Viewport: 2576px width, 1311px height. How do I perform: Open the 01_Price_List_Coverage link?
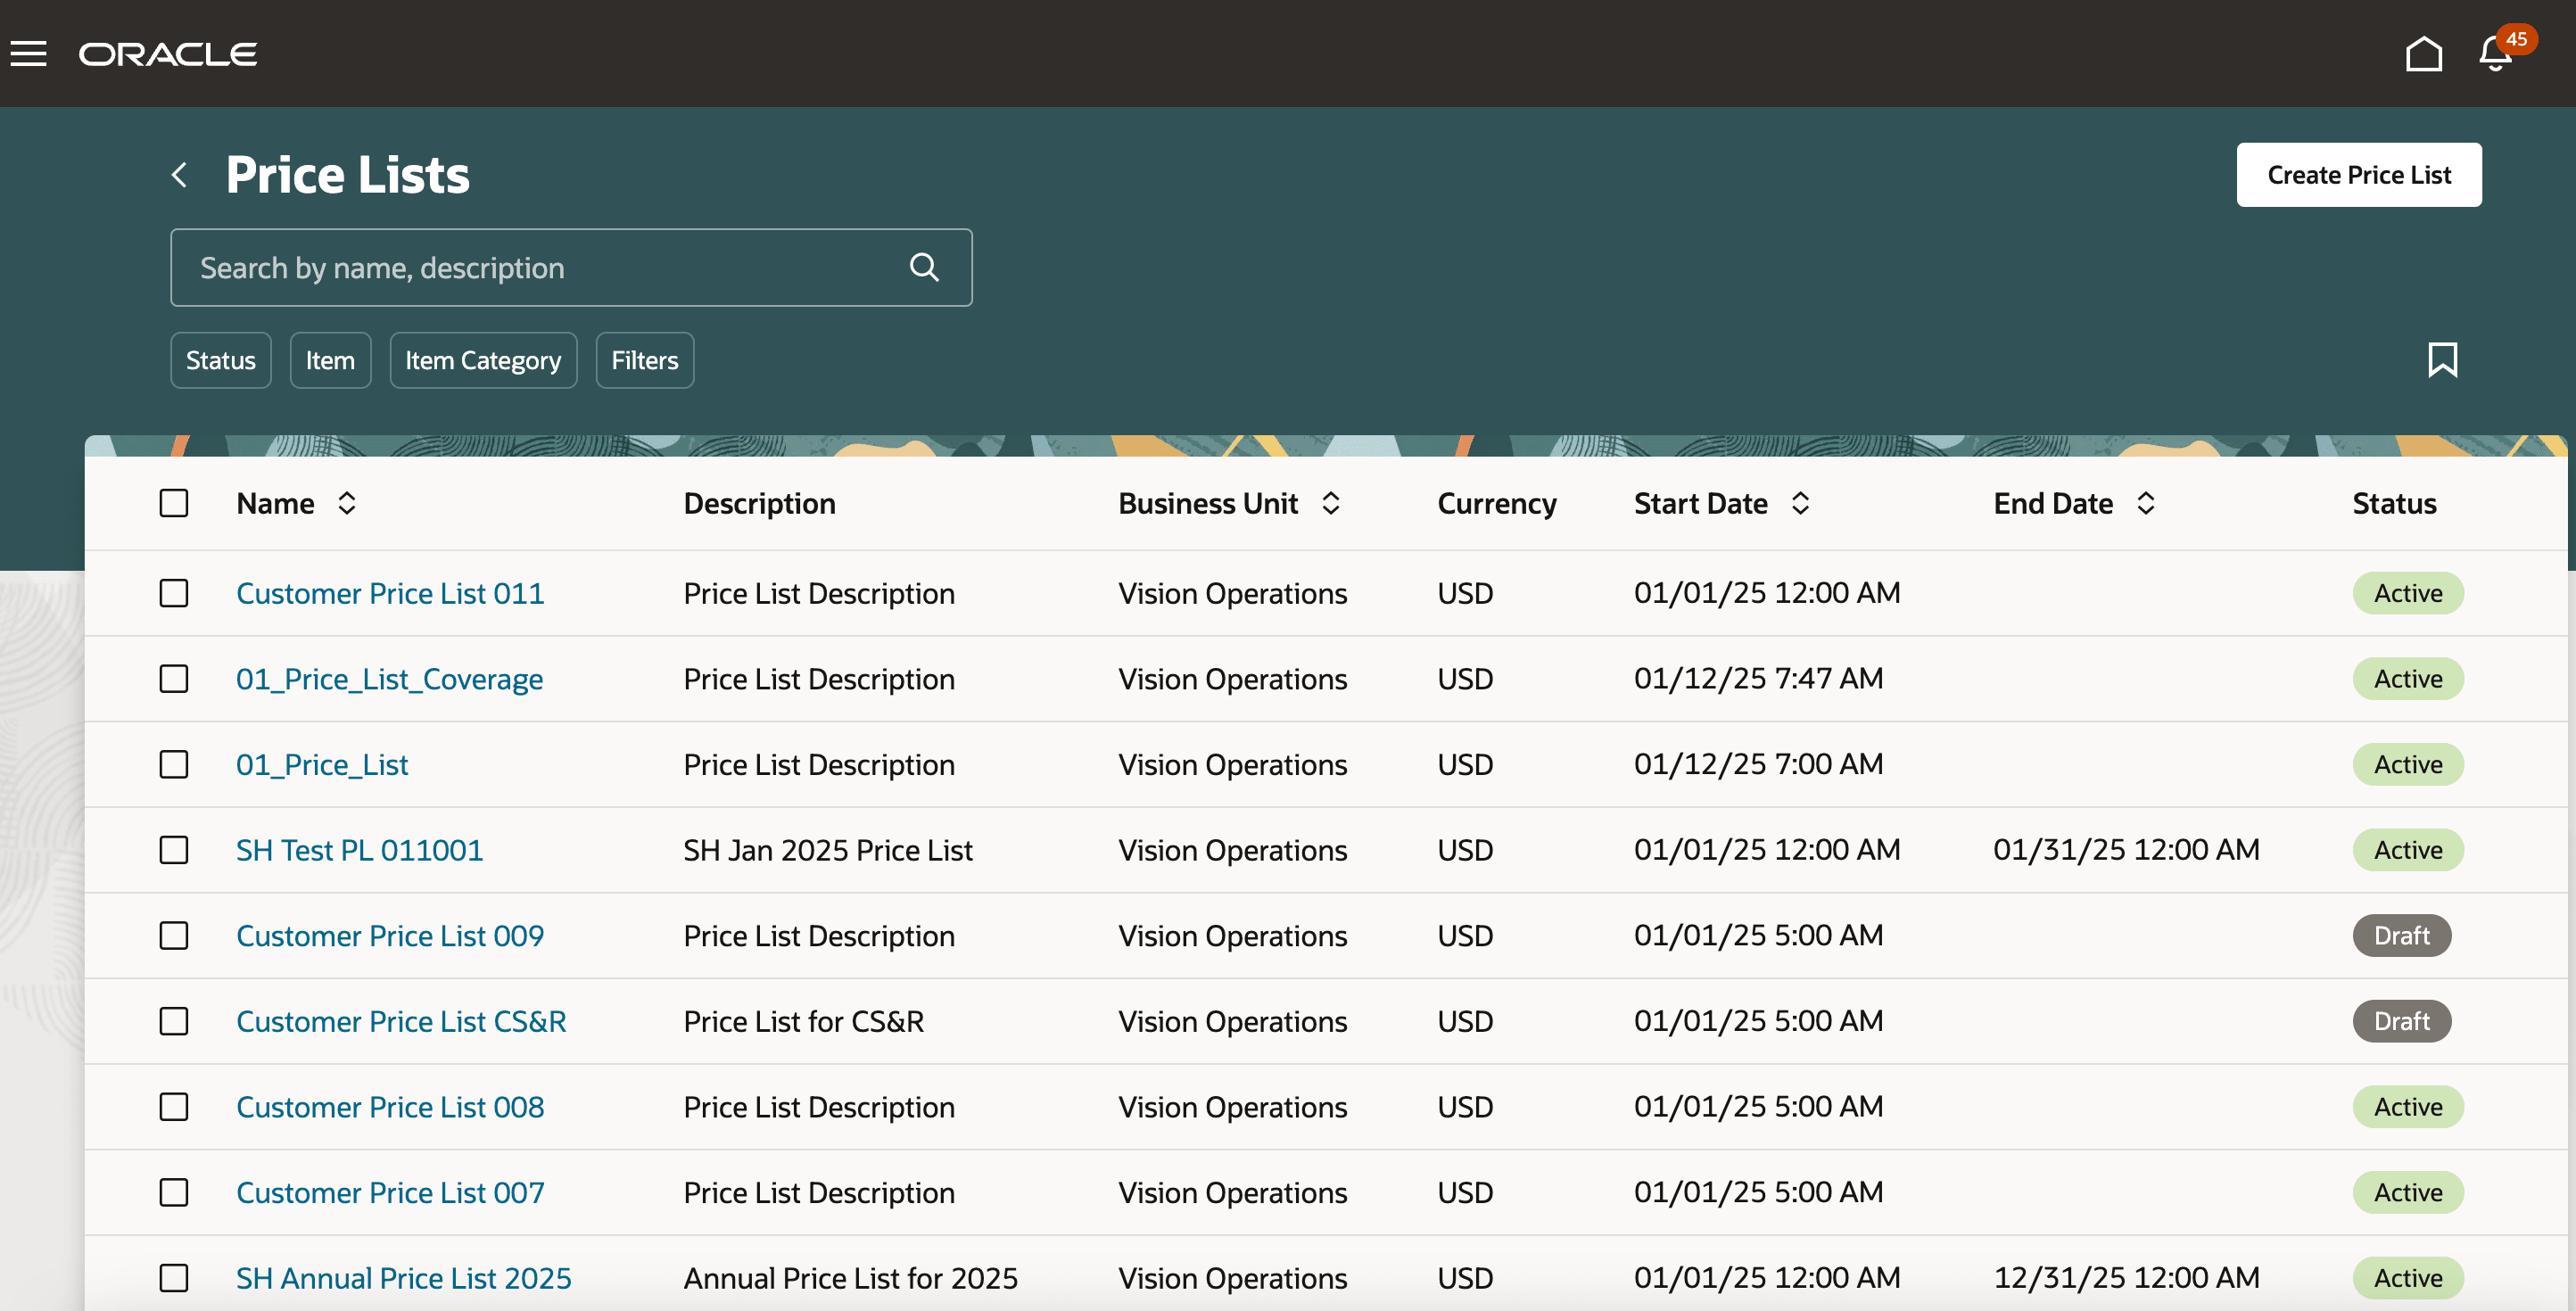[389, 679]
